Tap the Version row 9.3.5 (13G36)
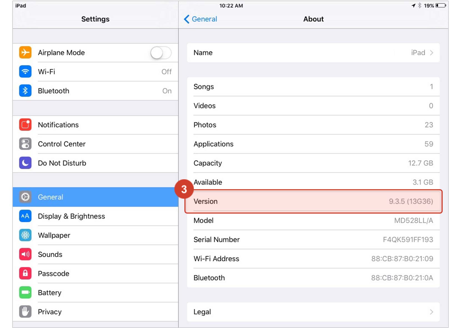The image size is (461, 328). tap(313, 201)
